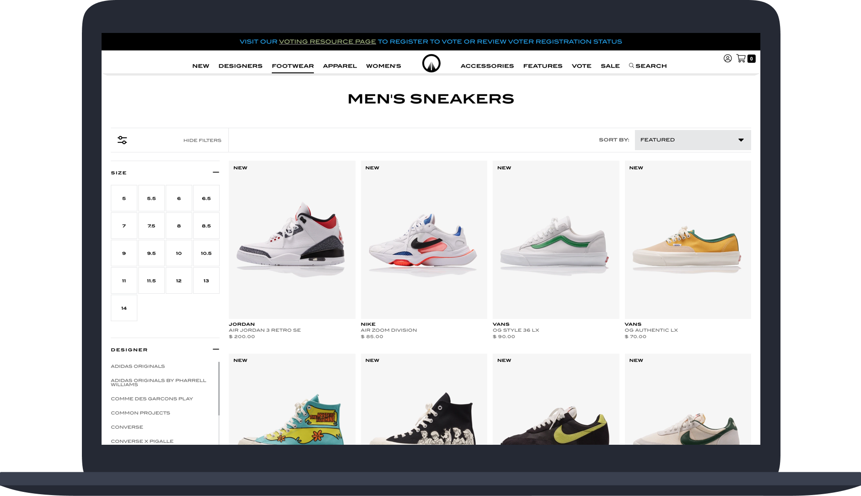Open the Footwear menu item

pyautogui.click(x=293, y=66)
